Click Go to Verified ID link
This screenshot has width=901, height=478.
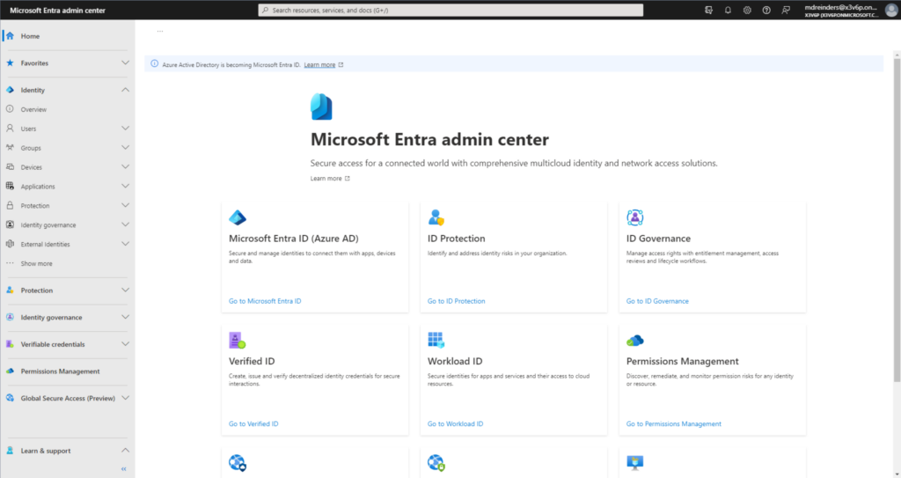[253, 424]
